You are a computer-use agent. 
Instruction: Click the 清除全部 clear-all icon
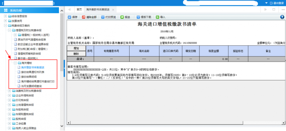coord(84,17)
